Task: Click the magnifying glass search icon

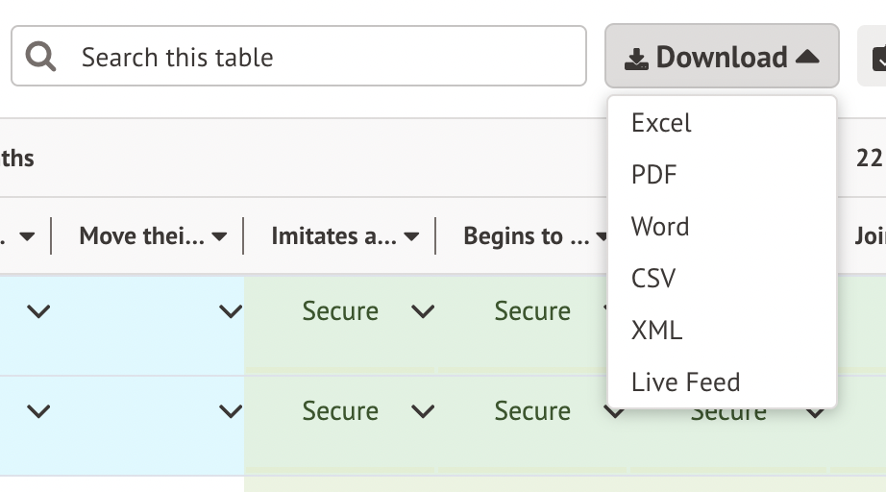Action: 40,57
